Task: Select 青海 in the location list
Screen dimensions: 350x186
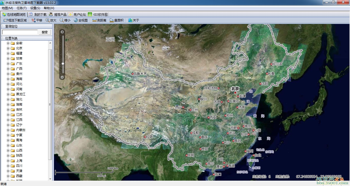Action: (19, 140)
